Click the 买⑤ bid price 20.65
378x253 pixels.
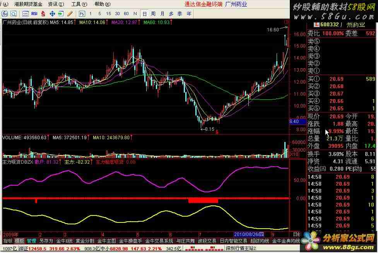coord(336,108)
